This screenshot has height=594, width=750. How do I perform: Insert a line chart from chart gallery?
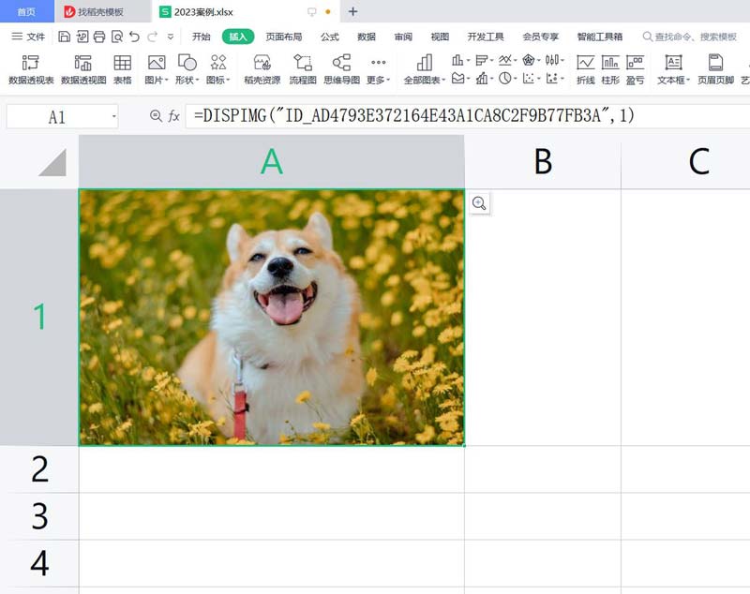(507, 60)
